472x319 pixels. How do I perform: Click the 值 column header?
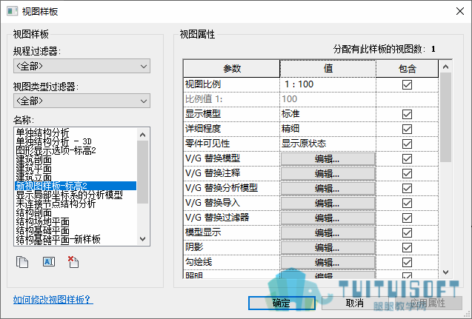(328, 69)
